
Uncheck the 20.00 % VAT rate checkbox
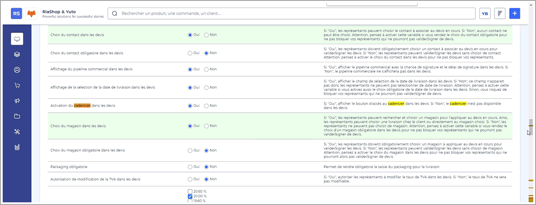coord(190,196)
